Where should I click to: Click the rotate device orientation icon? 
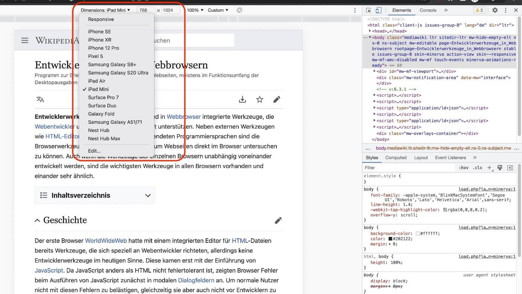pos(240,10)
